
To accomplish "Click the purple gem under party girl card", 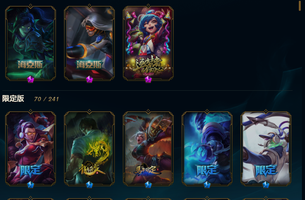I will [148, 79].
